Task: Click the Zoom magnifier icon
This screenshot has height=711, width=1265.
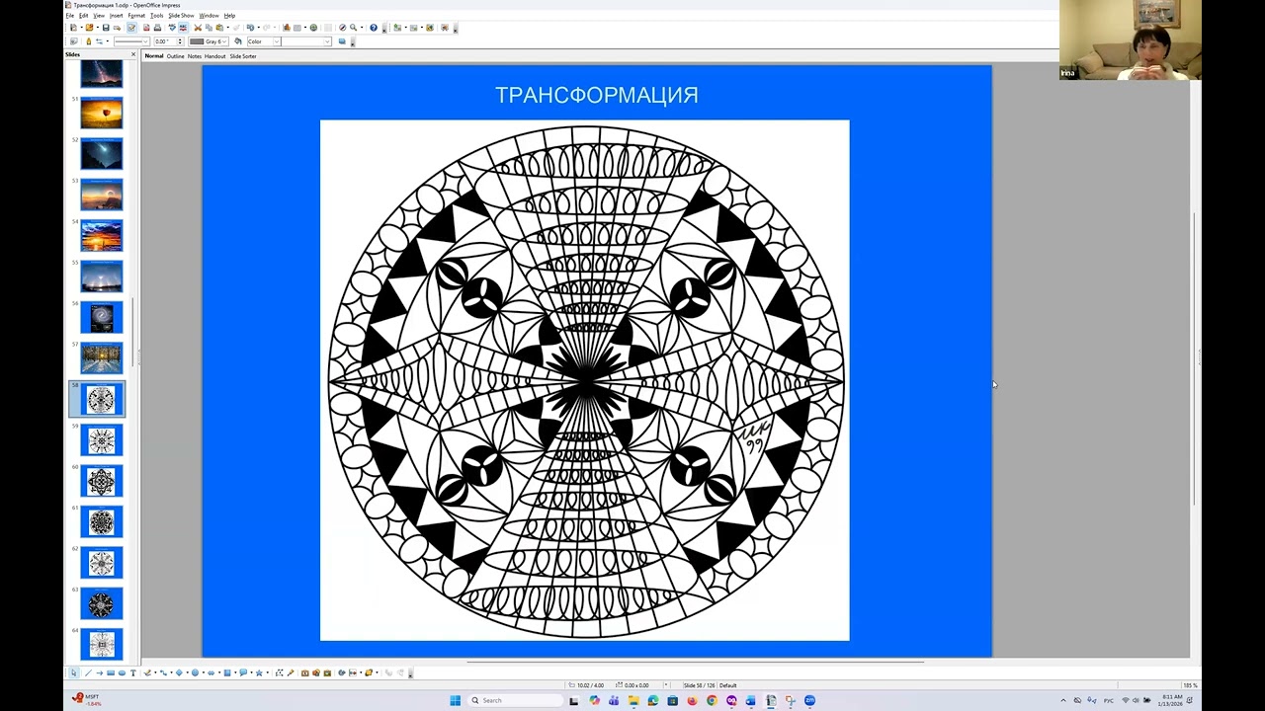Action: (353, 28)
